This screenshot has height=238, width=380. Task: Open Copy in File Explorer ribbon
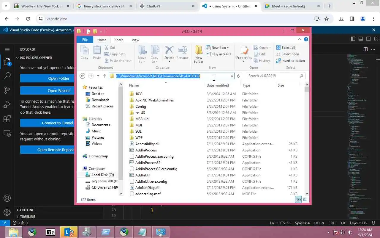84,53
